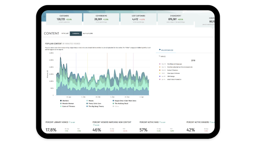Click the 42% active bingers value
256x146 pixels.
click(191, 130)
